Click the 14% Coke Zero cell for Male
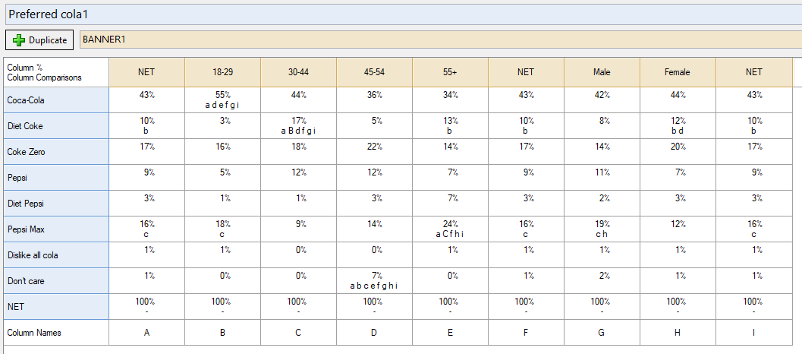 (x=602, y=152)
